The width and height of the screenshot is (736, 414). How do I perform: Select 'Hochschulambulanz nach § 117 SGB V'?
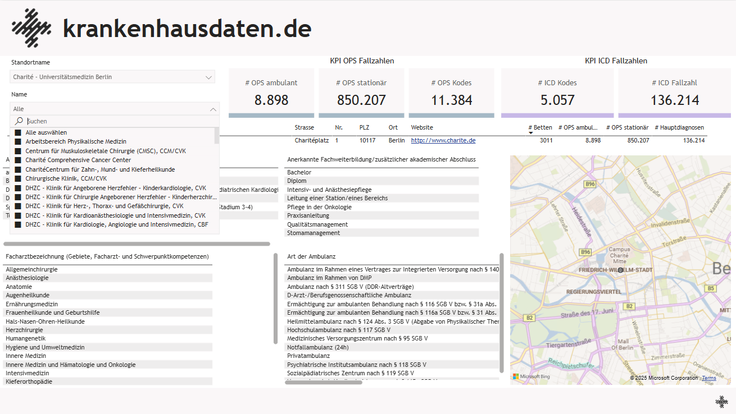(x=392, y=330)
